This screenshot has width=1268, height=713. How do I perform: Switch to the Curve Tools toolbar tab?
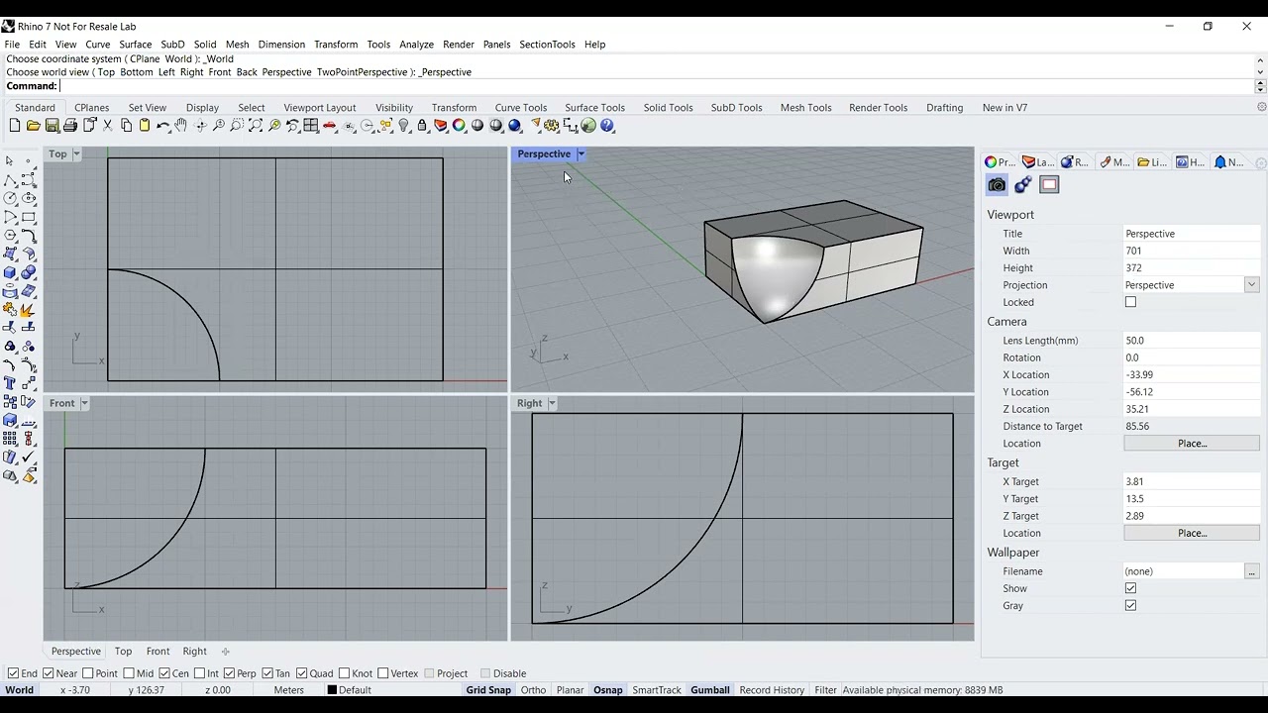(521, 108)
